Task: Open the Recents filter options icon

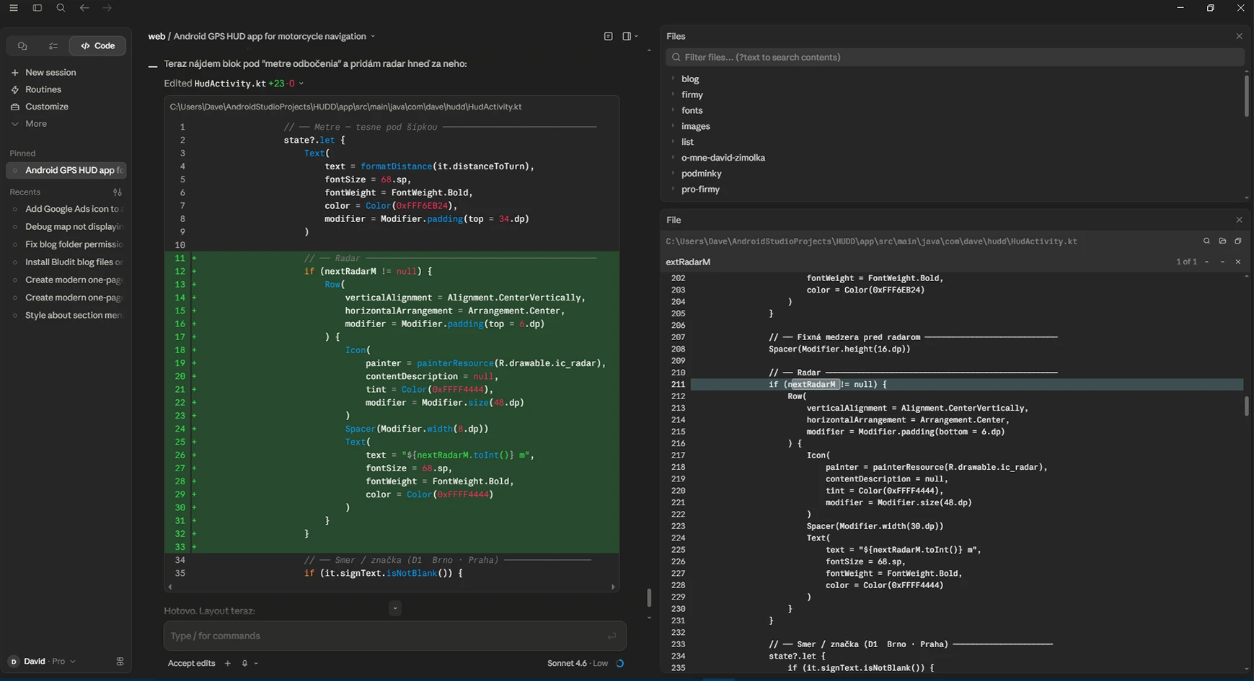Action: point(118,192)
